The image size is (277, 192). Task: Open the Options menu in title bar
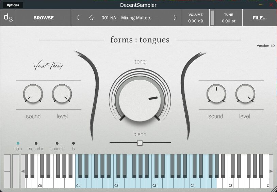pyautogui.click(x=13, y=5)
